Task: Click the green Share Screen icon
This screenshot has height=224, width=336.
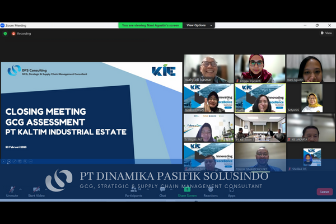Action: (x=186, y=190)
